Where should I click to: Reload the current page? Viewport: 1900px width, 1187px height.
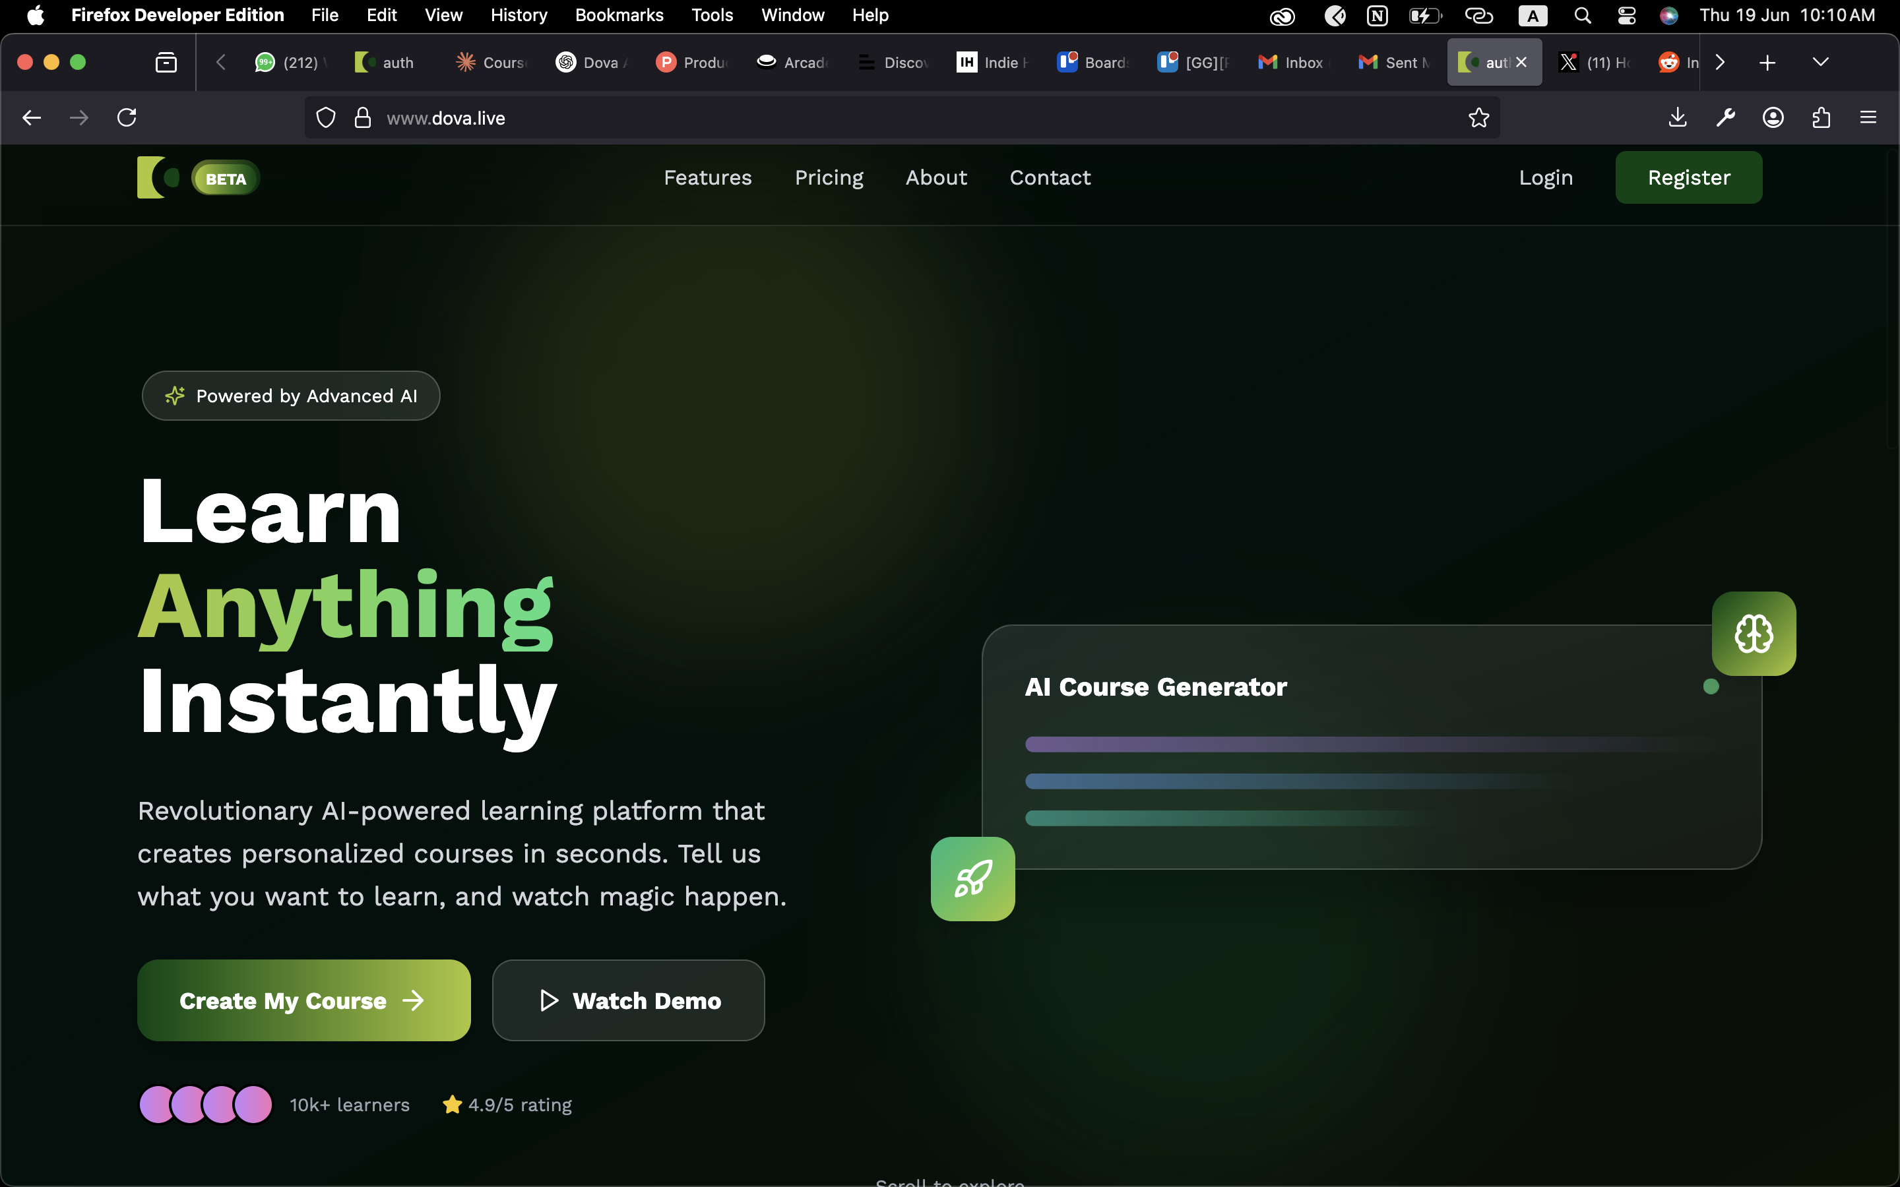(127, 118)
